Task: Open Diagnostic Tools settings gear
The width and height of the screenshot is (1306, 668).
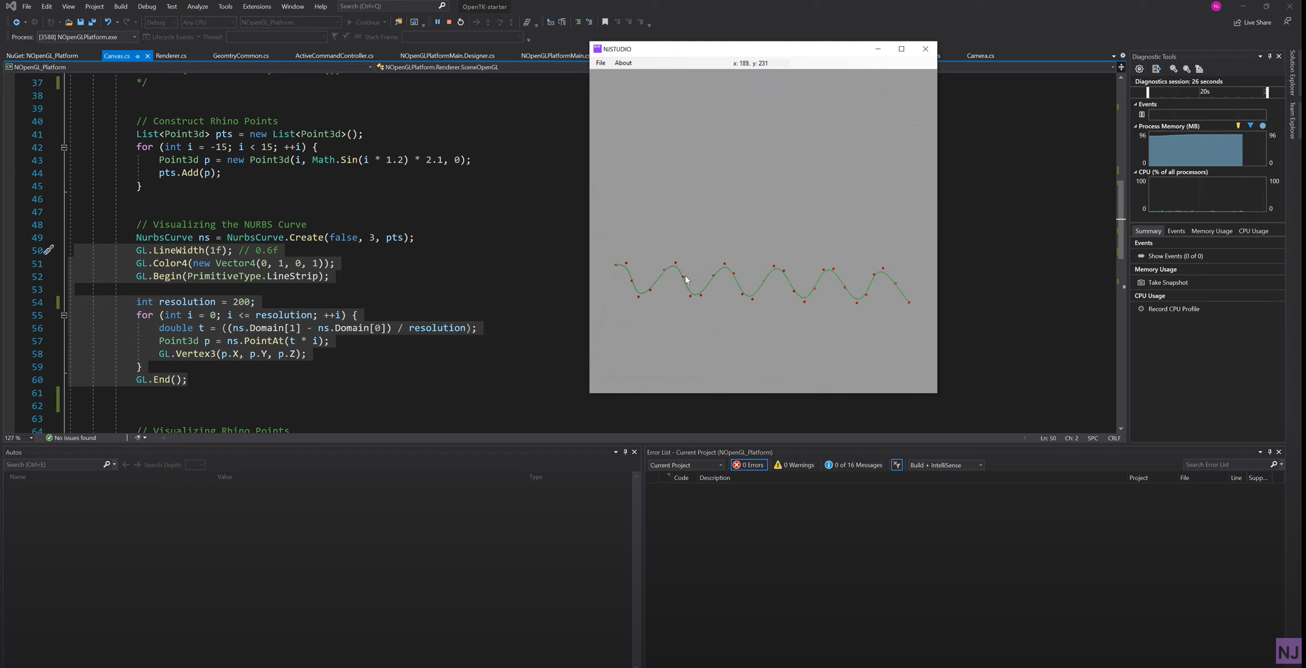Action: point(1139,69)
